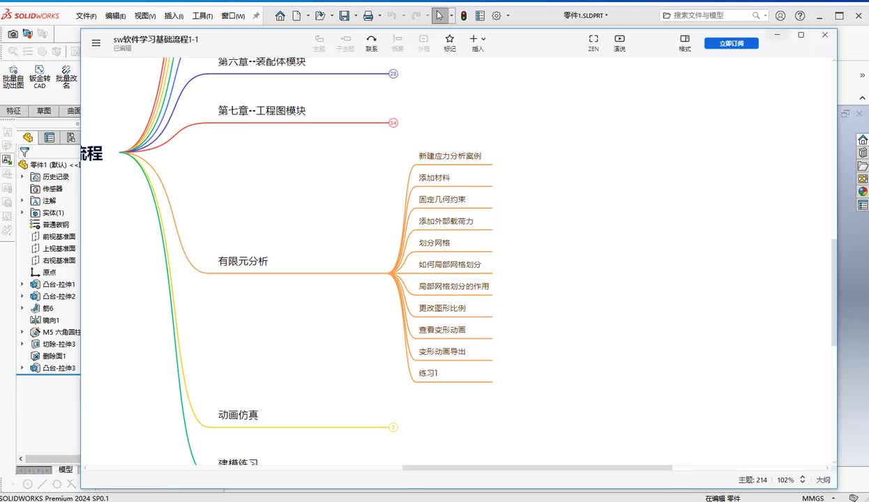Click the screen capture camera icon
Screen dimensions: 869x502
13,33
